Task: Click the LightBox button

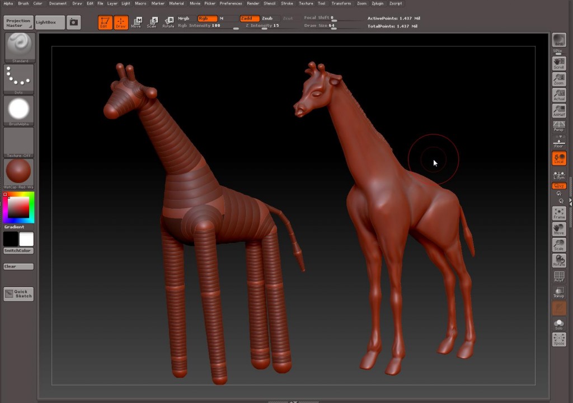Action: (50, 22)
